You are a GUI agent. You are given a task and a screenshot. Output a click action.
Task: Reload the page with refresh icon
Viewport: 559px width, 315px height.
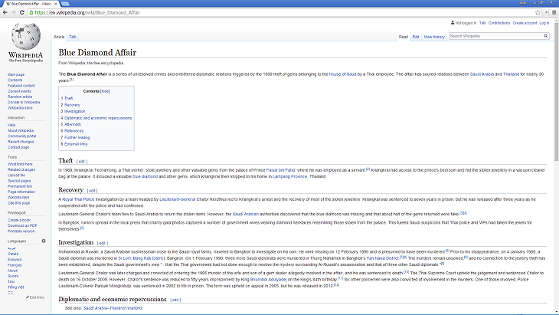tap(21, 12)
